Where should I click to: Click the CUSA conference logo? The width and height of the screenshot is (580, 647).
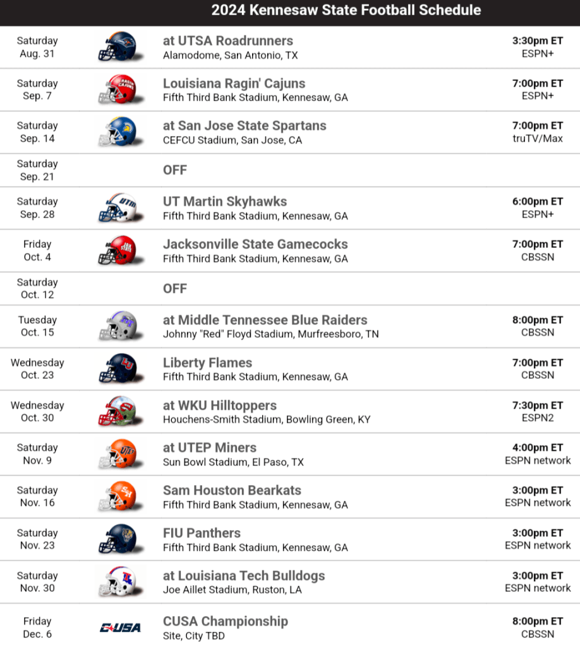(x=120, y=627)
